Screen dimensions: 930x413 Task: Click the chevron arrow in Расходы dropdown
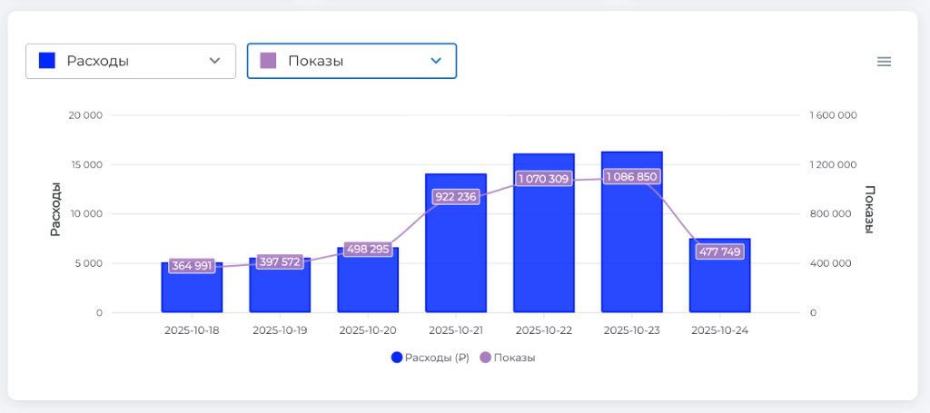215,61
